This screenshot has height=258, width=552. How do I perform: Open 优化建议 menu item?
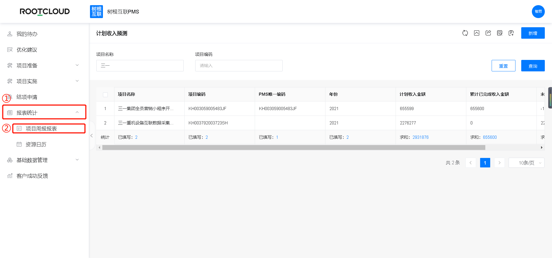tap(27, 50)
